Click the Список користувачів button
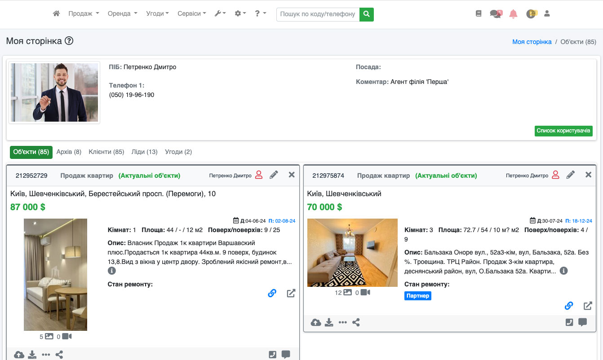 pos(563,131)
